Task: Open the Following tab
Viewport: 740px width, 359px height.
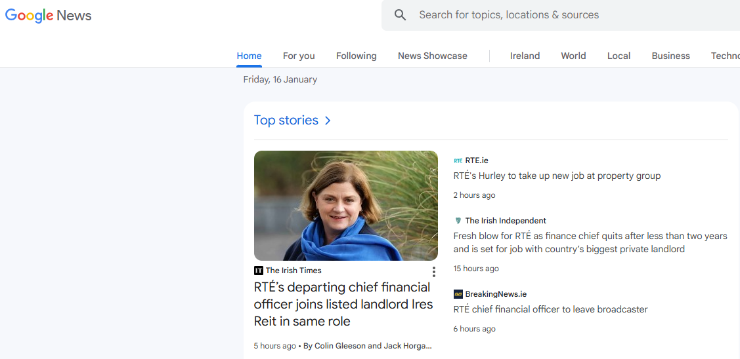Action: point(356,56)
